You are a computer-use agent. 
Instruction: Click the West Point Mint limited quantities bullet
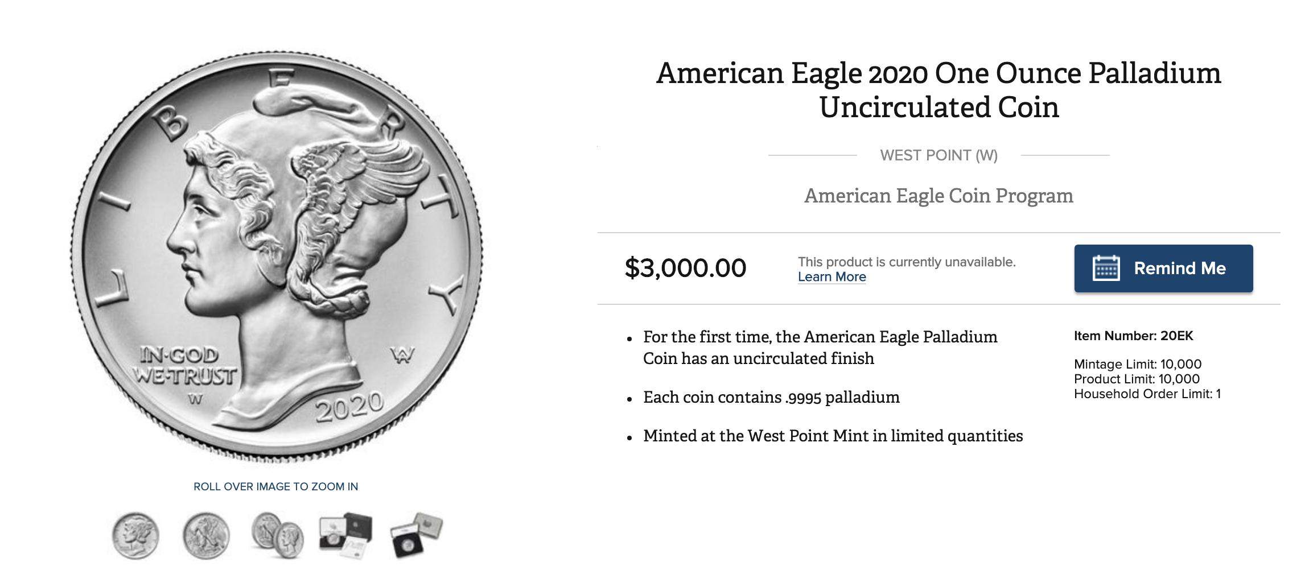click(833, 436)
